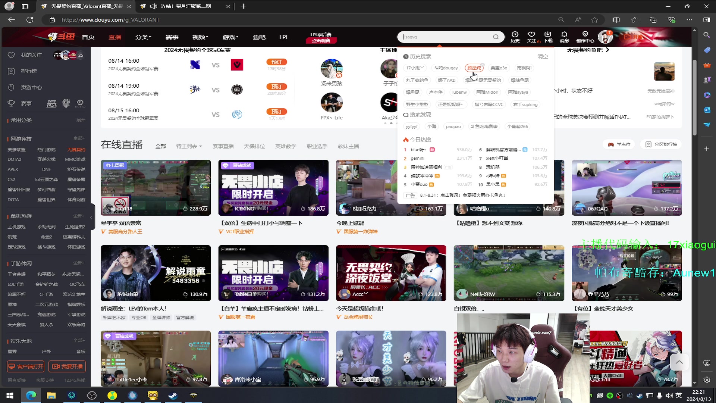Select 天梯排位 filter tab
Image resolution: width=716 pixels, height=403 pixels.
click(x=254, y=146)
